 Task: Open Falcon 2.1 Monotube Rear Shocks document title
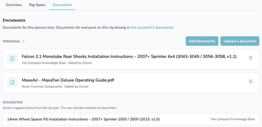point(129,57)
